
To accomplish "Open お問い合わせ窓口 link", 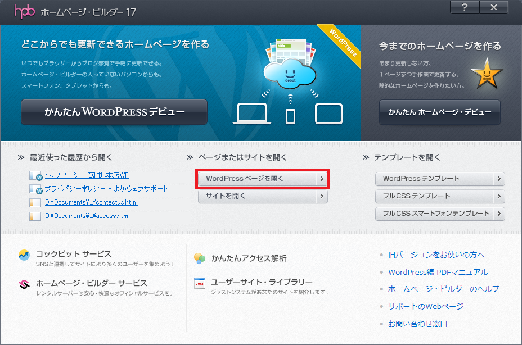I will pos(417,324).
